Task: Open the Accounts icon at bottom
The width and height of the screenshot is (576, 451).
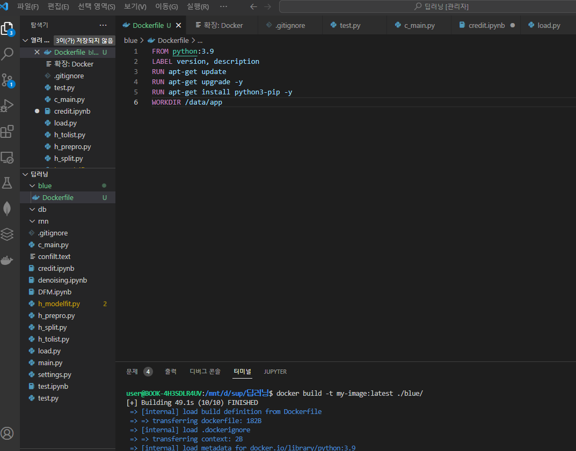Action: (8, 433)
